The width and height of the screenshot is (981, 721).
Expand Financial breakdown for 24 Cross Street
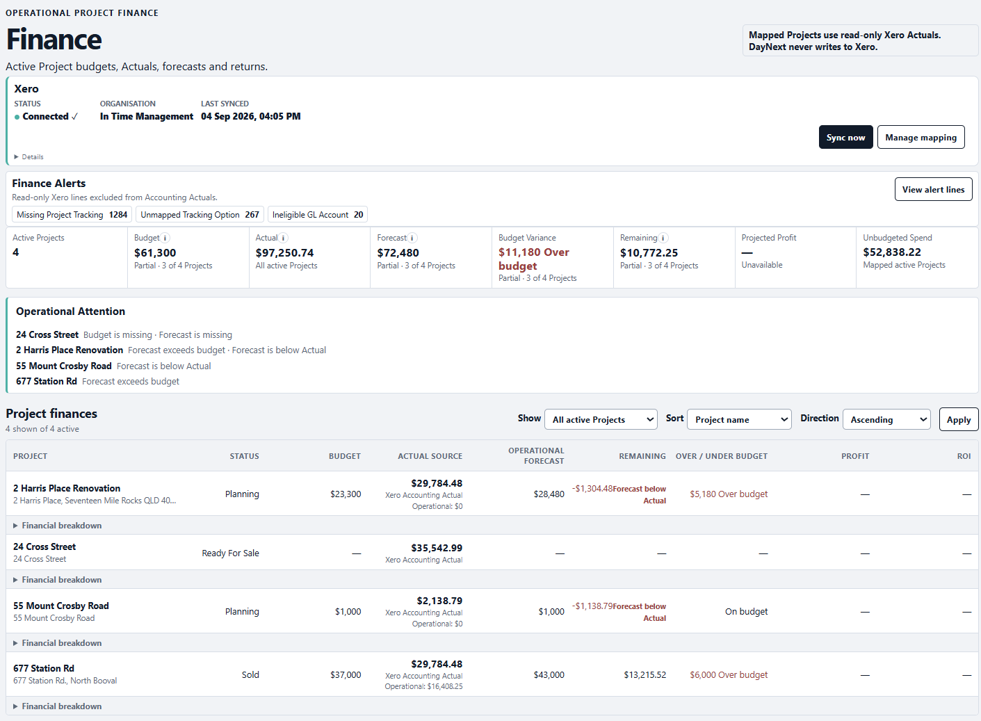tap(58, 580)
